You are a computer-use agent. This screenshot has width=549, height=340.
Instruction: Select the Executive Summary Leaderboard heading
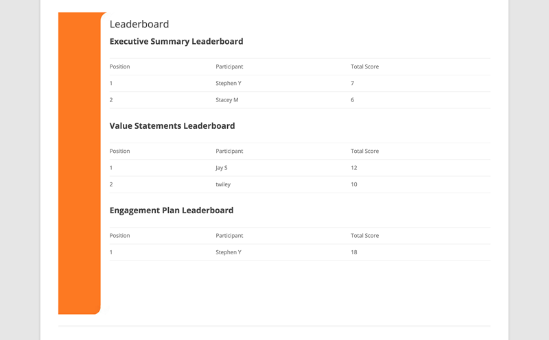click(176, 41)
